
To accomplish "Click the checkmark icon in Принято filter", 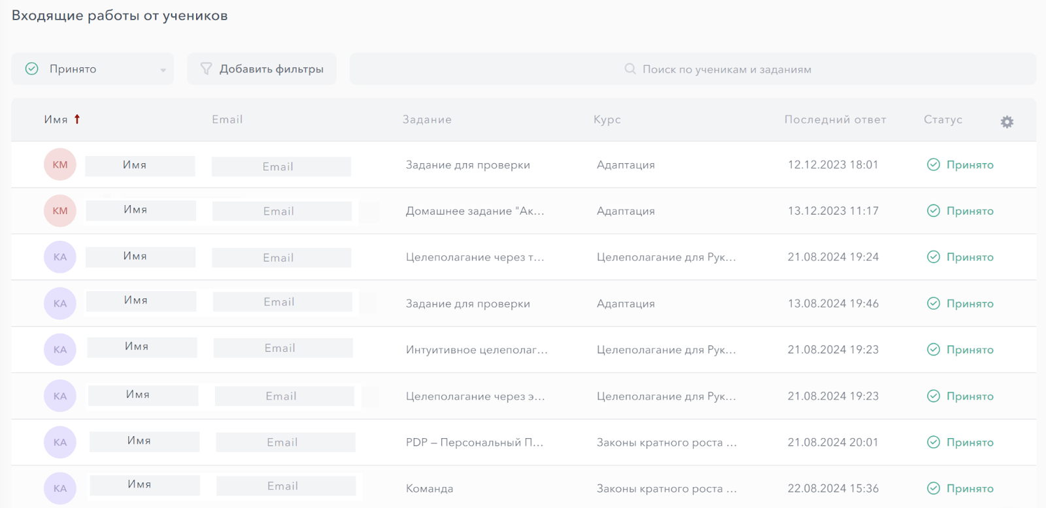I will [31, 69].
